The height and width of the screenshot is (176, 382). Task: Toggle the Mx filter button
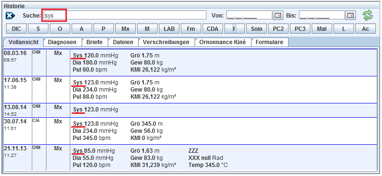125,29
